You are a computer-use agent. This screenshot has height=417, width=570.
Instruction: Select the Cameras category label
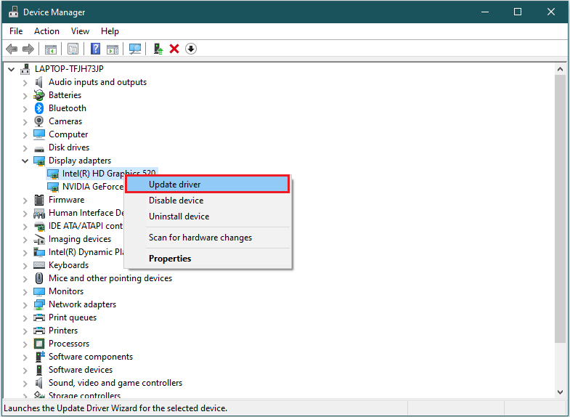[x=65, y=121]
